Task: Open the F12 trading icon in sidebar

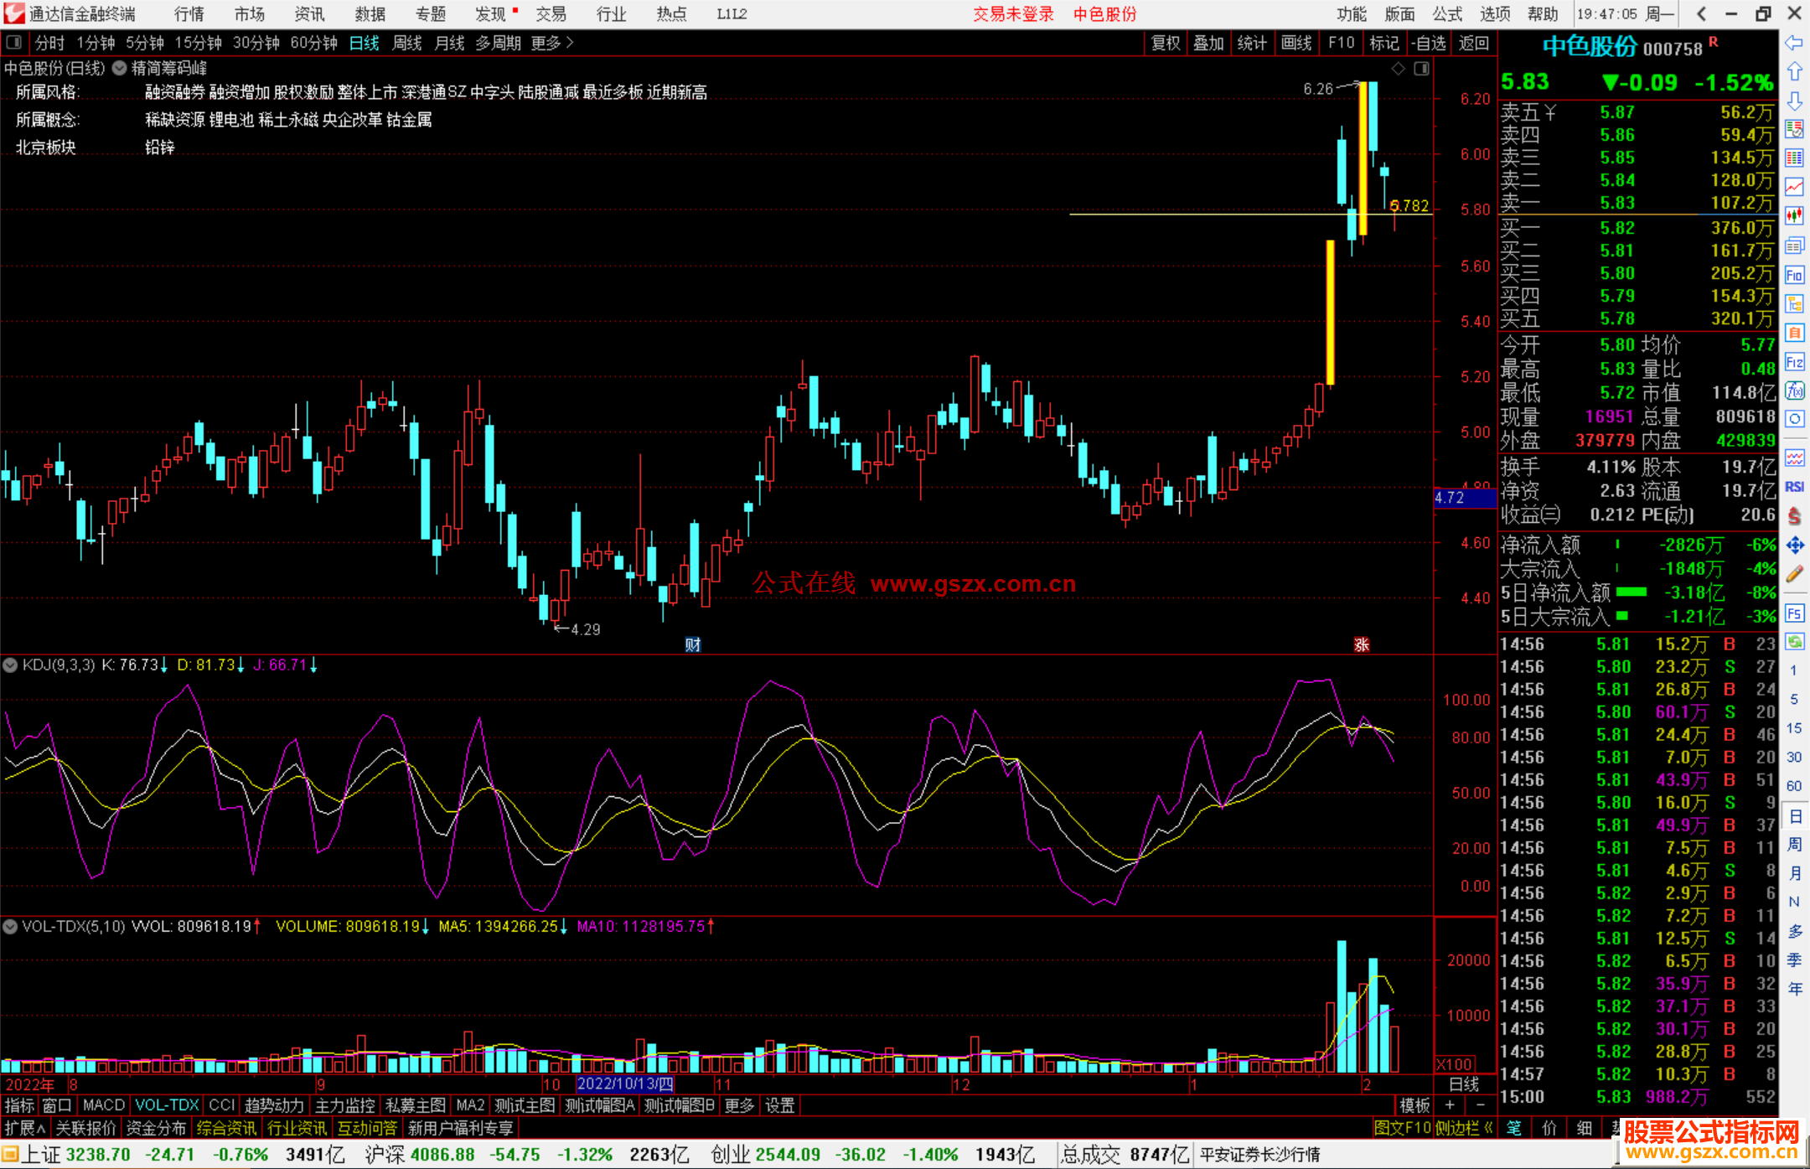Action: 1794,362
